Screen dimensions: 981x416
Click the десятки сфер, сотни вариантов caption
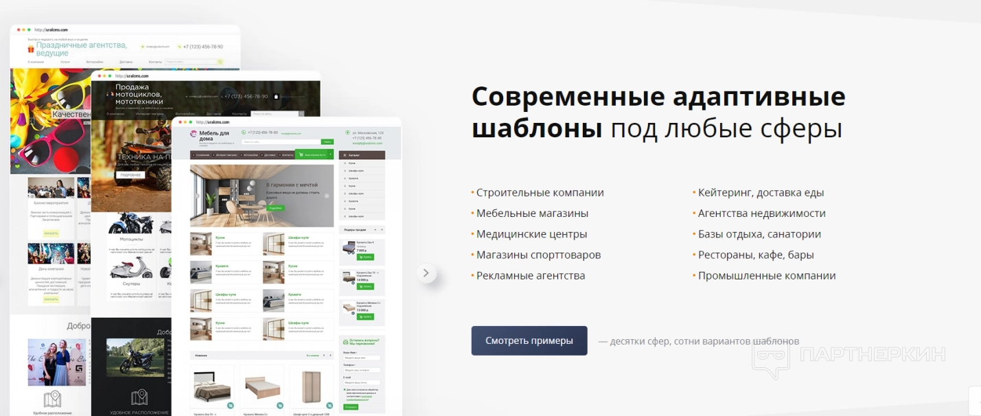pyautogui.click(x=698, y=341)
